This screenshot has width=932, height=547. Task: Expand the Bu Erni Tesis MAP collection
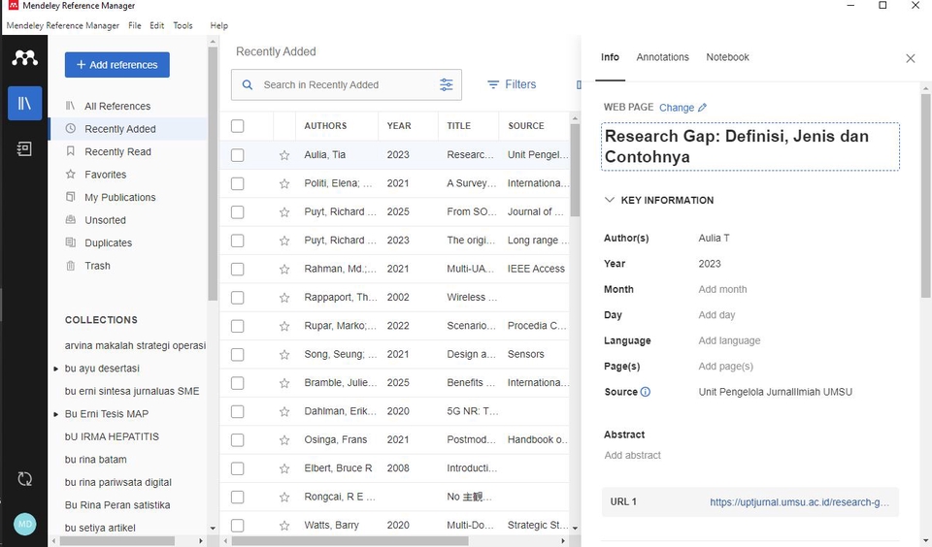[56, 414]
